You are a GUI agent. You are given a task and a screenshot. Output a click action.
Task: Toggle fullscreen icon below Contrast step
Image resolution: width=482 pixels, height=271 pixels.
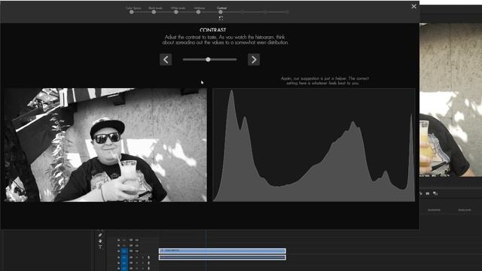point(221,18)
